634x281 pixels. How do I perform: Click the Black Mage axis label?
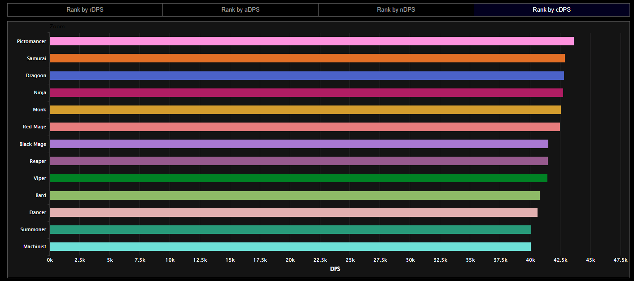(x=33, y=144)
